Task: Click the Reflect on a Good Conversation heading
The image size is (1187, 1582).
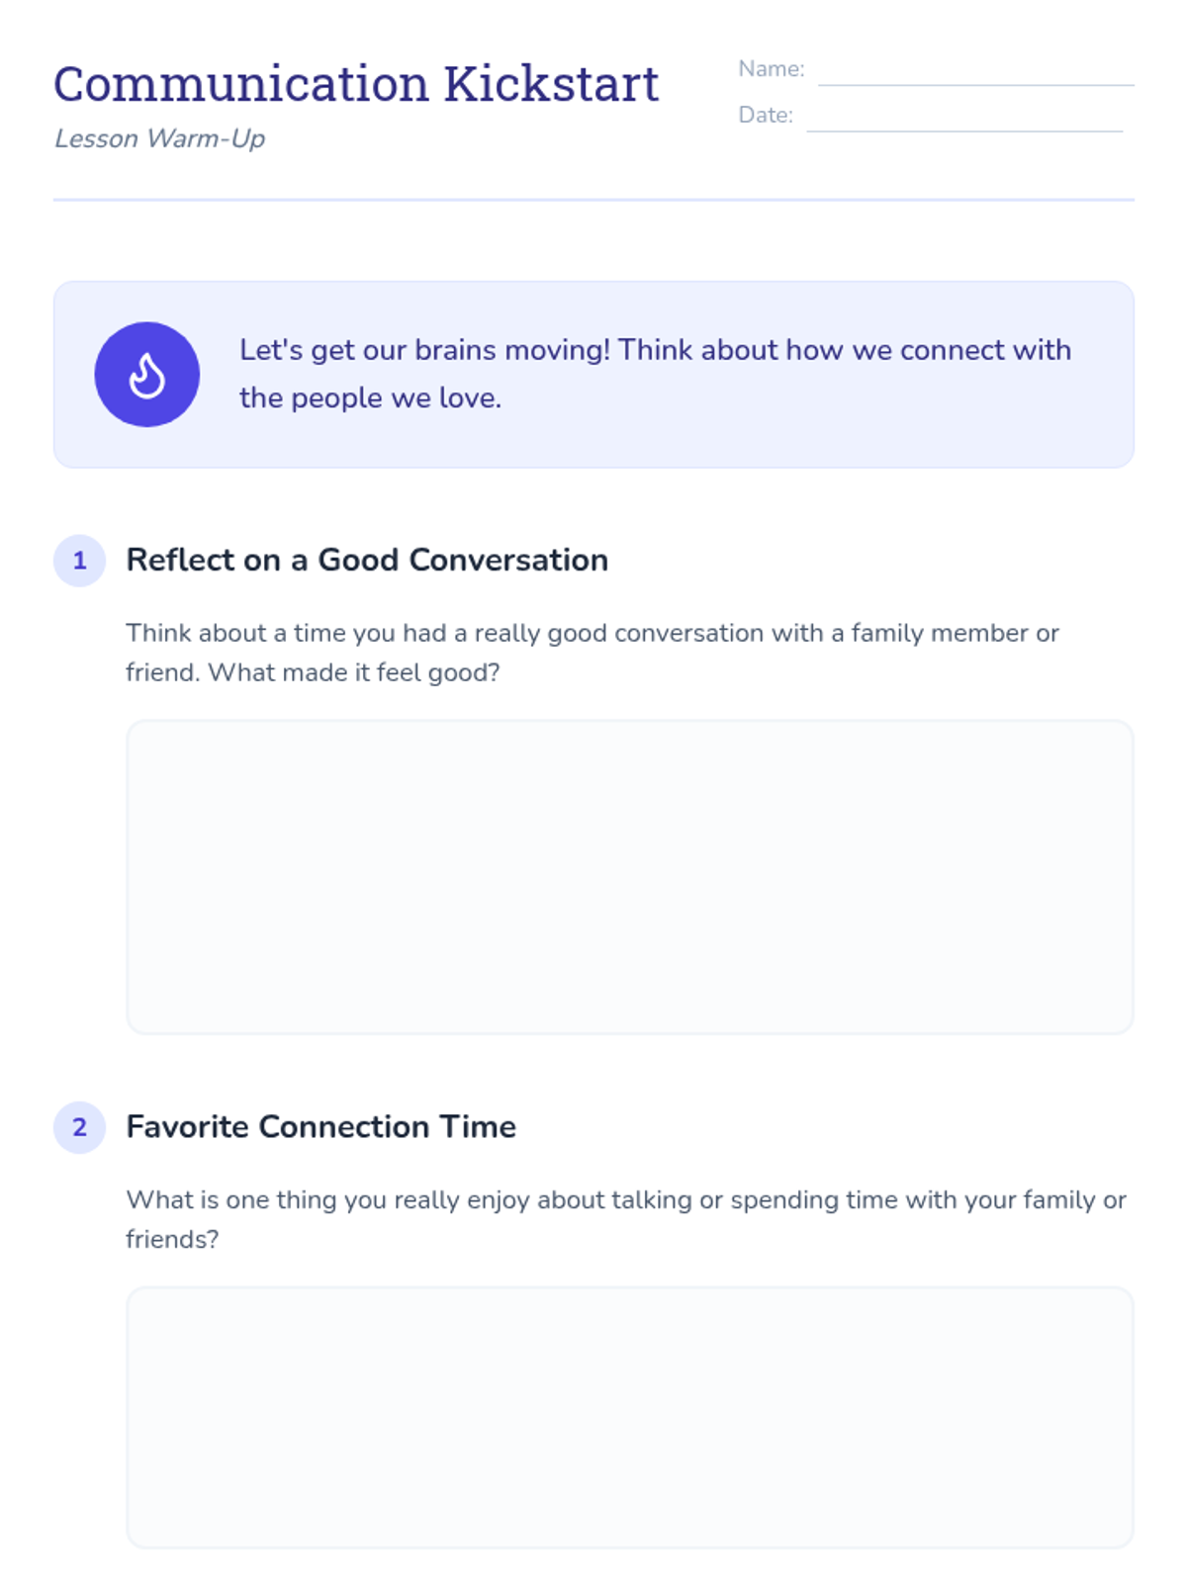Action: pos(367,561)
